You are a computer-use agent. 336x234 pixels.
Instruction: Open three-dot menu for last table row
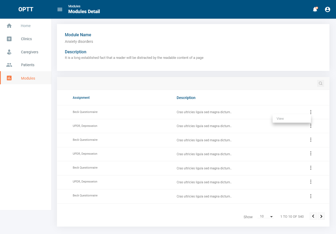click(311, 196)
